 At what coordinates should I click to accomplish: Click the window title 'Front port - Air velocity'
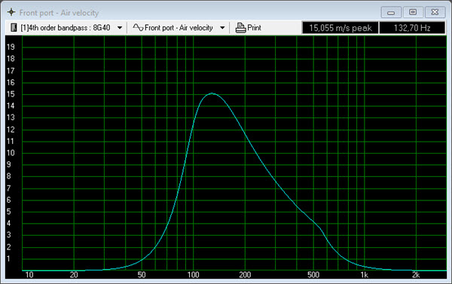click(x=59, y=13)
